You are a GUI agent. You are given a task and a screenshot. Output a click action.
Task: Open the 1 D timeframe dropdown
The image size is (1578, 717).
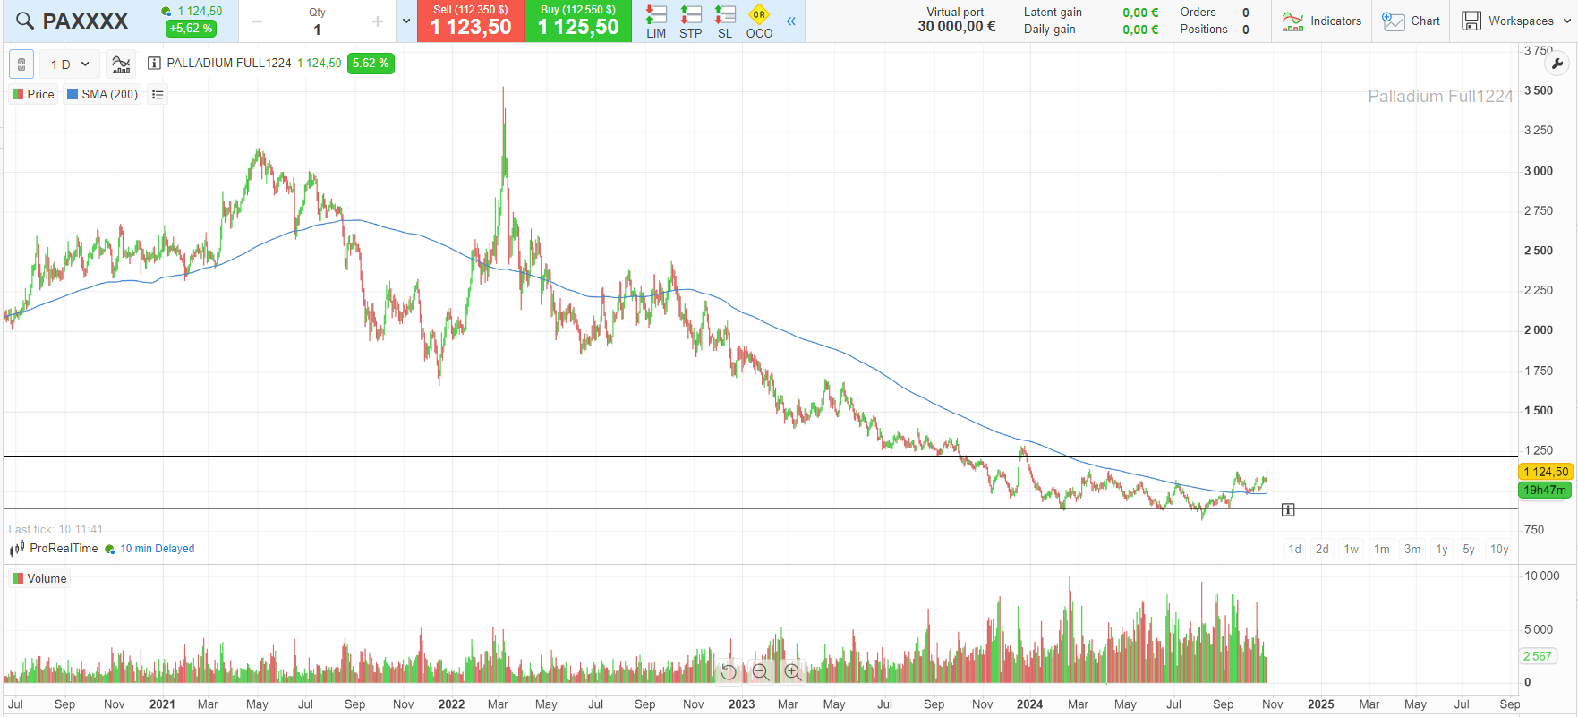tap(70, 64)
